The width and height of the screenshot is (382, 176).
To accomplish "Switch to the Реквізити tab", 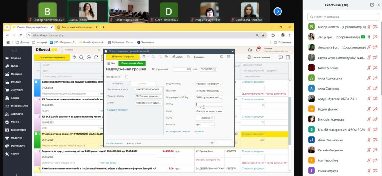I will [117, 84].
